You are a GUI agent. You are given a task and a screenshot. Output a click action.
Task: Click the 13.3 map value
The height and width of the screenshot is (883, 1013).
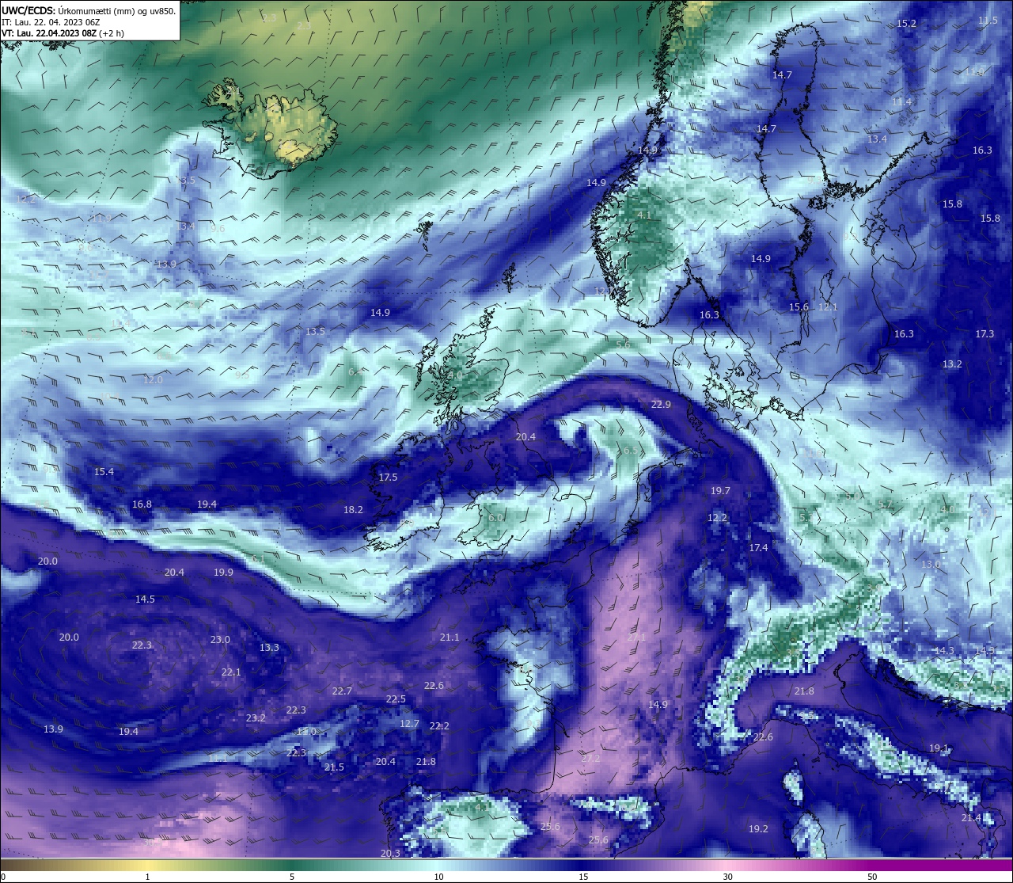269,647
